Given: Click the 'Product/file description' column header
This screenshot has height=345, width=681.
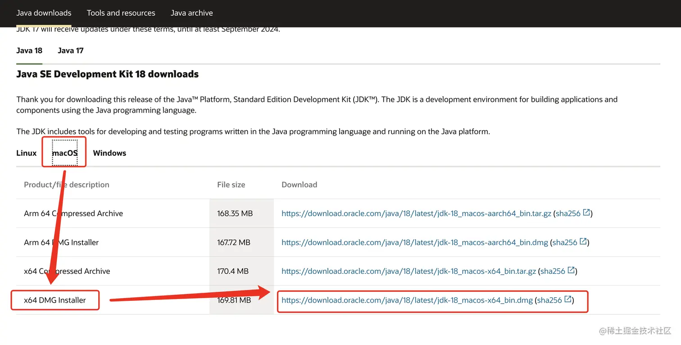Looking at the screenshot, I should tap(67, 185).
